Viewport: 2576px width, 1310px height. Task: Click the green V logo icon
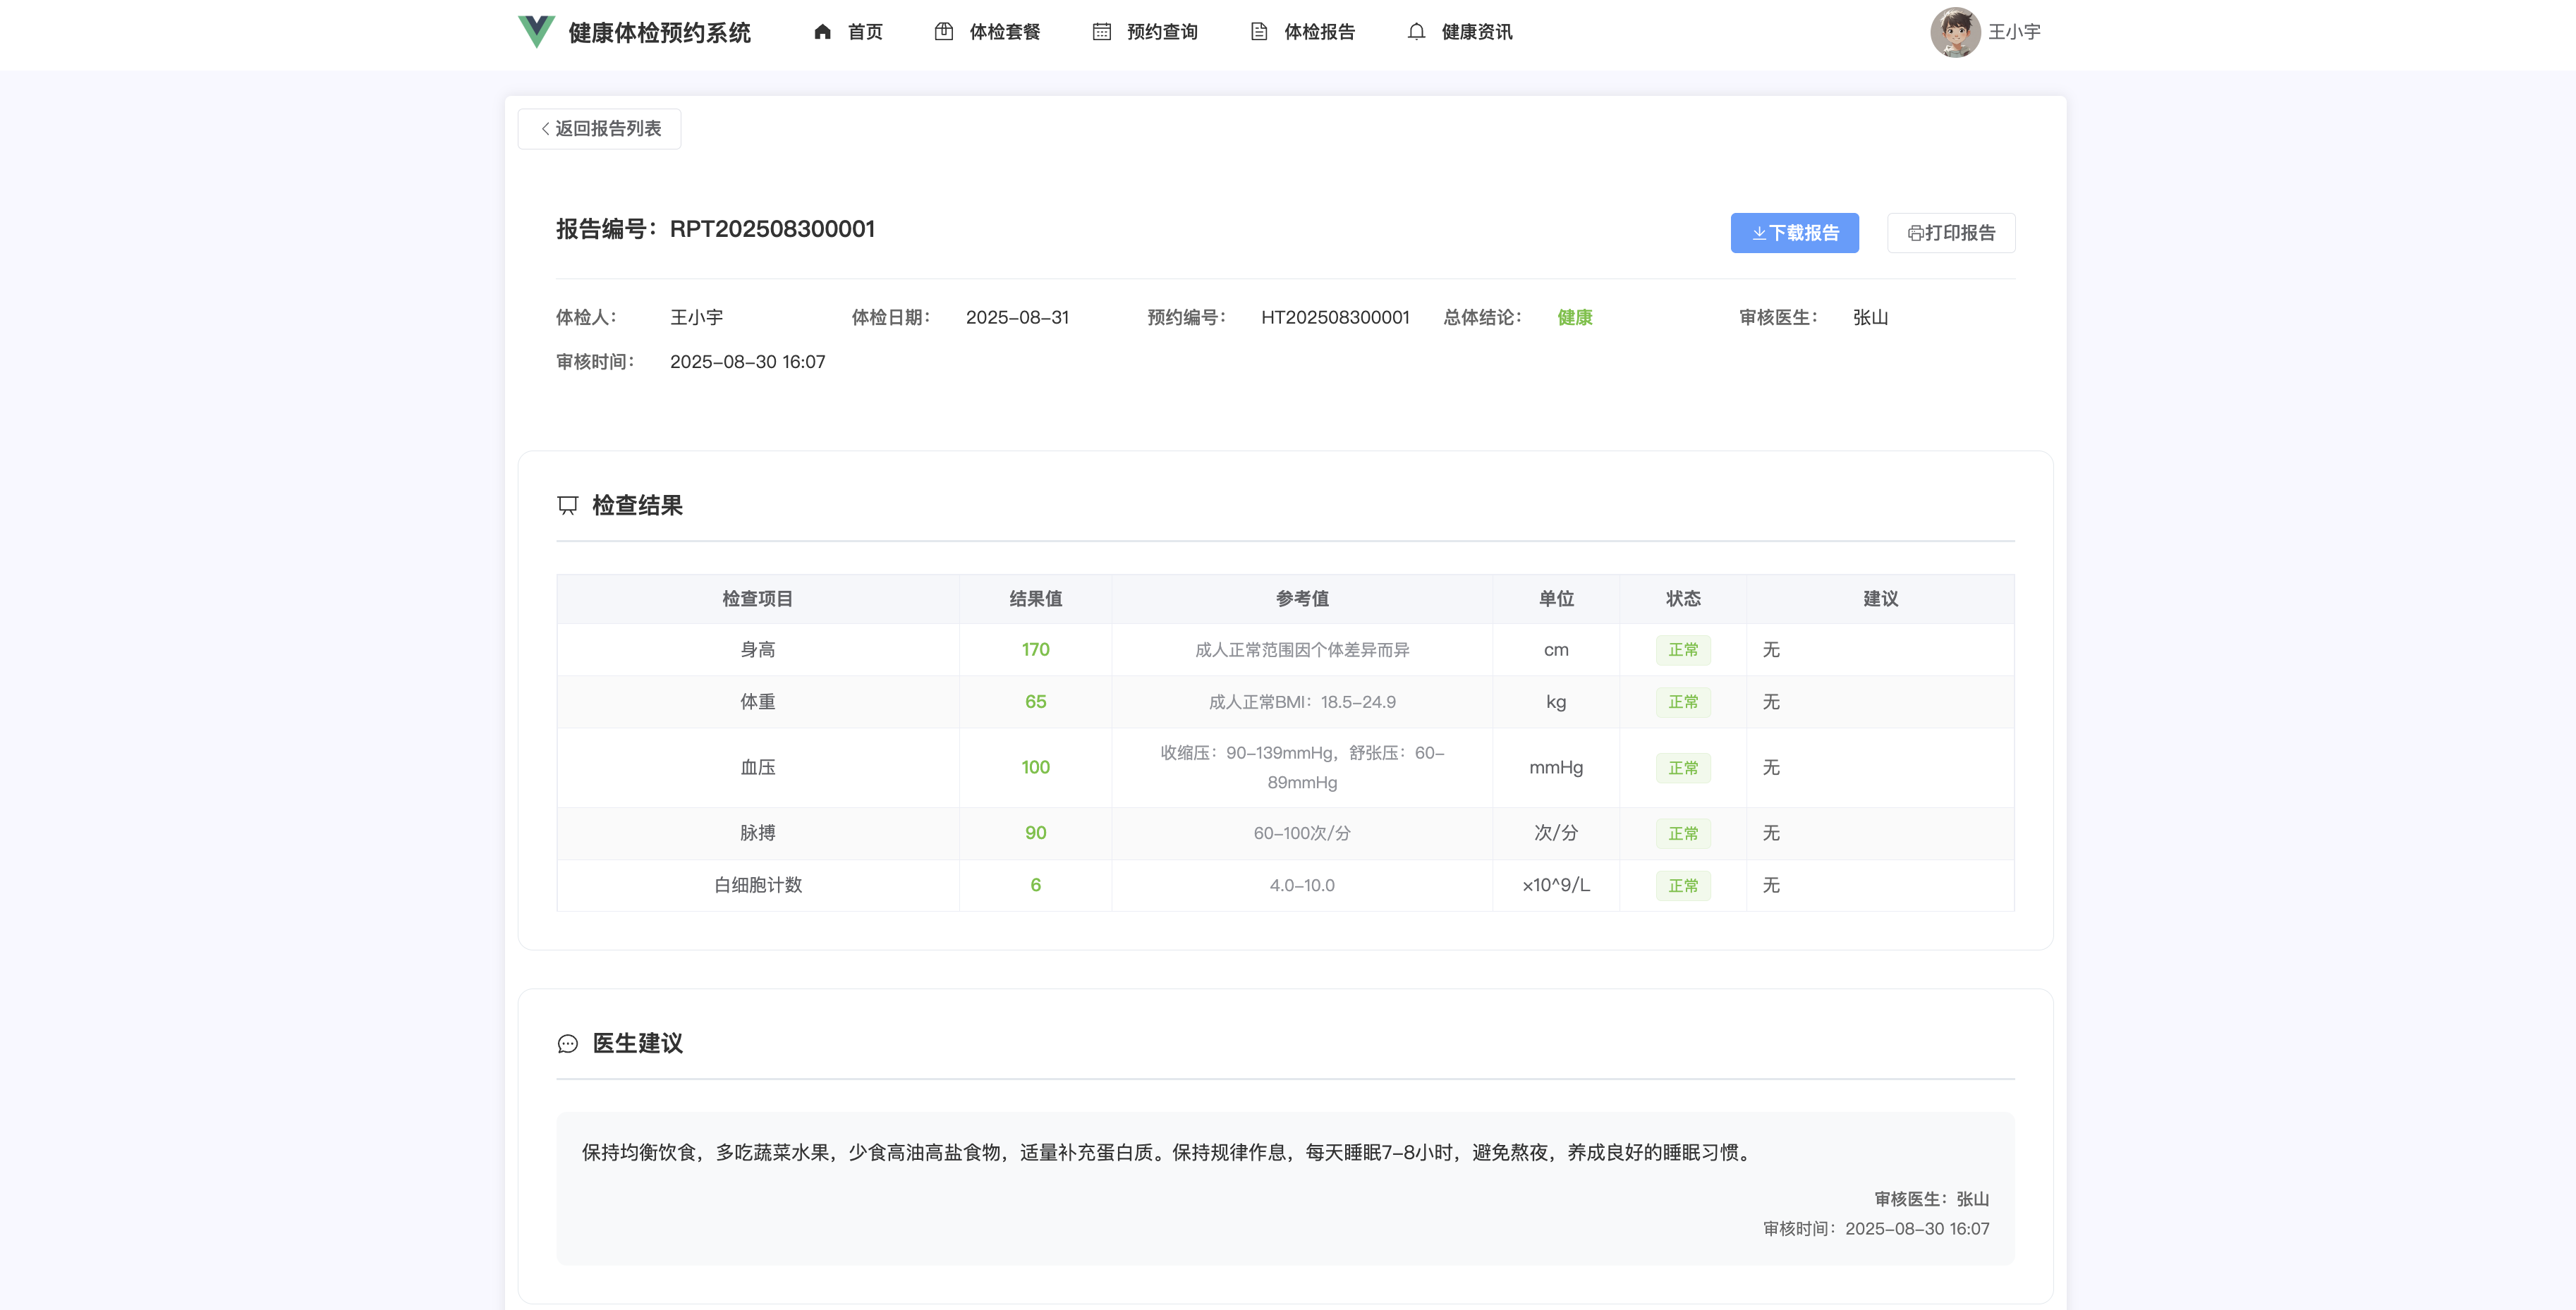[x=536, y=32]
